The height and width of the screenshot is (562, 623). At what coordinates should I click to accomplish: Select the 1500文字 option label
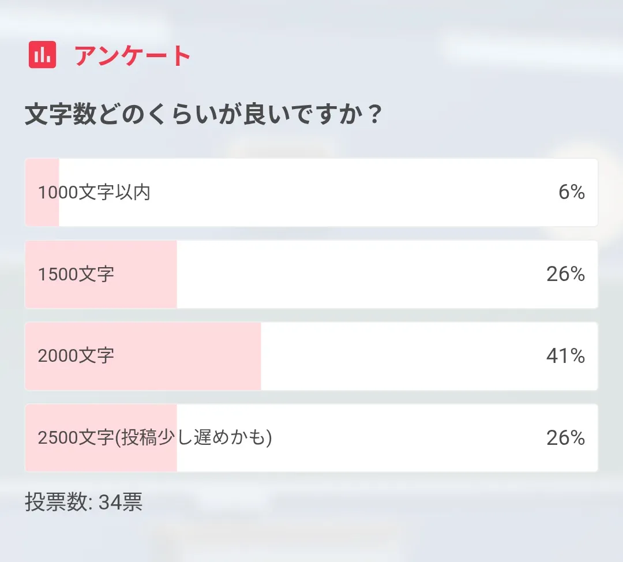click(x=76, y=274)
